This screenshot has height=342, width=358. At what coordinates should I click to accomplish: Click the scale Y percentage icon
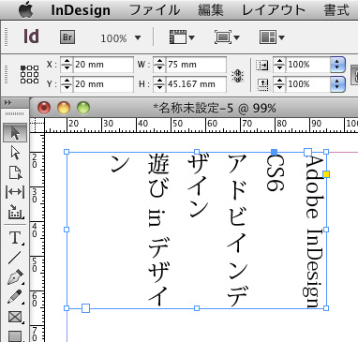(x=262, y=84)
